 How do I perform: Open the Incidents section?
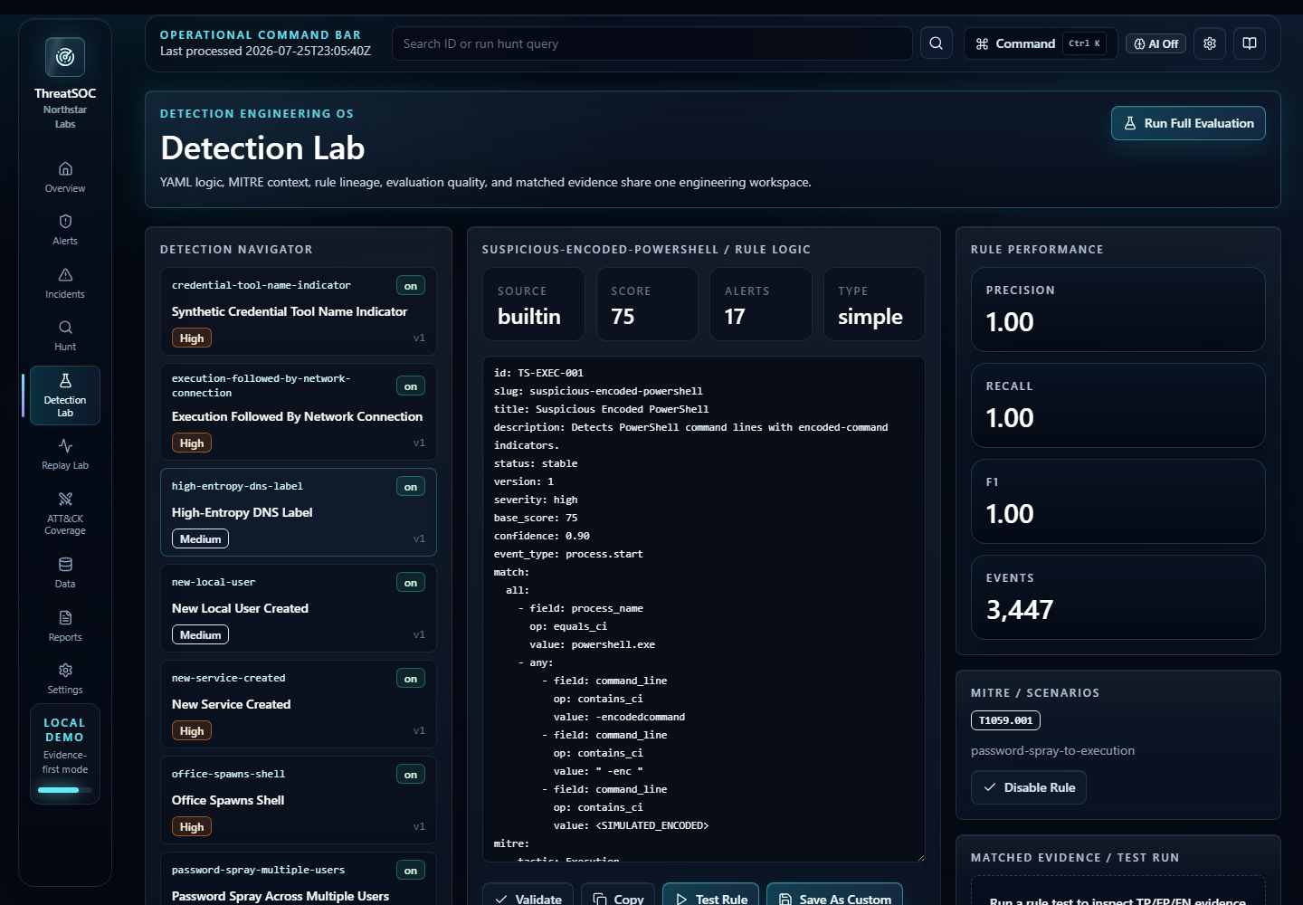[x=65, y=282]
